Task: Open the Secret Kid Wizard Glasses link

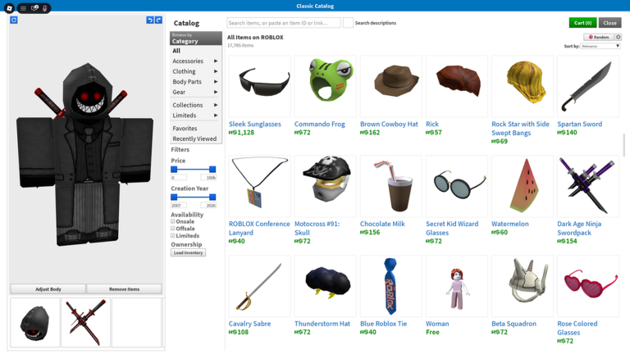Action: pyautogui.click(x=452, y=229)
